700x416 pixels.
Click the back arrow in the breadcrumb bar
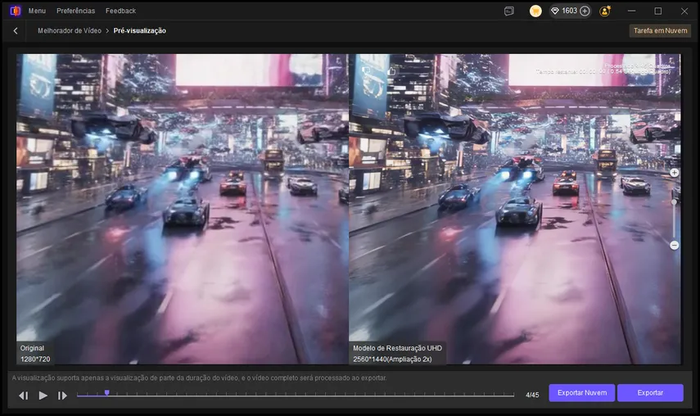coord(16,30)
